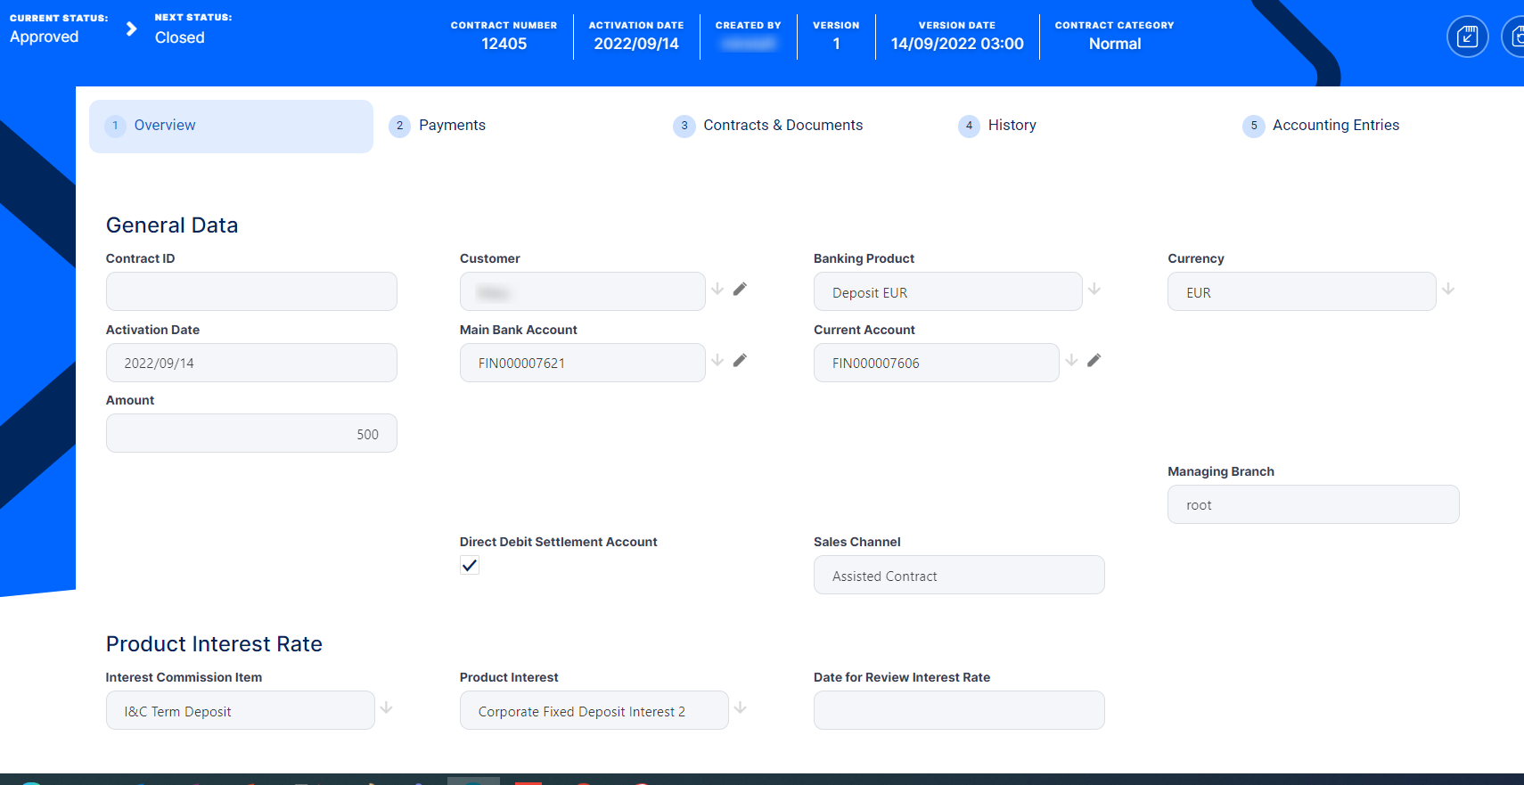Expand the Current Account dropdown arrow
This screenshot has height=785, width=1524.
tap(1071, 360)
